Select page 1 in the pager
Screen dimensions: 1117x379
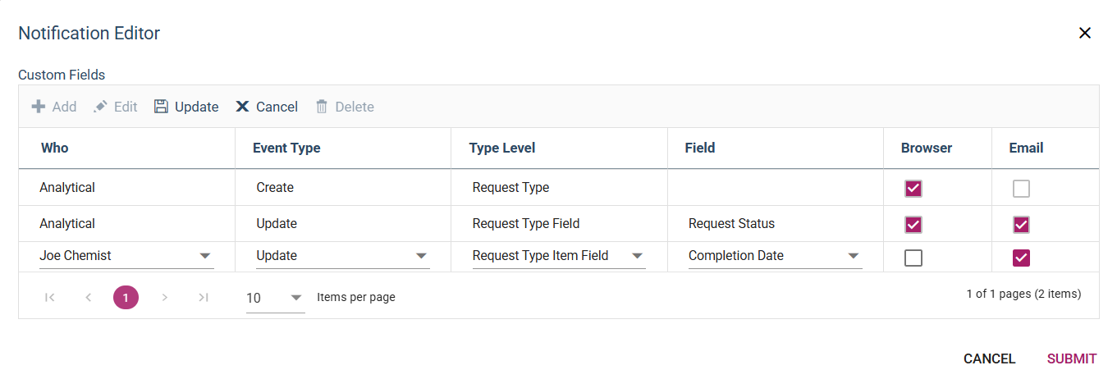[x=126, y=297]
